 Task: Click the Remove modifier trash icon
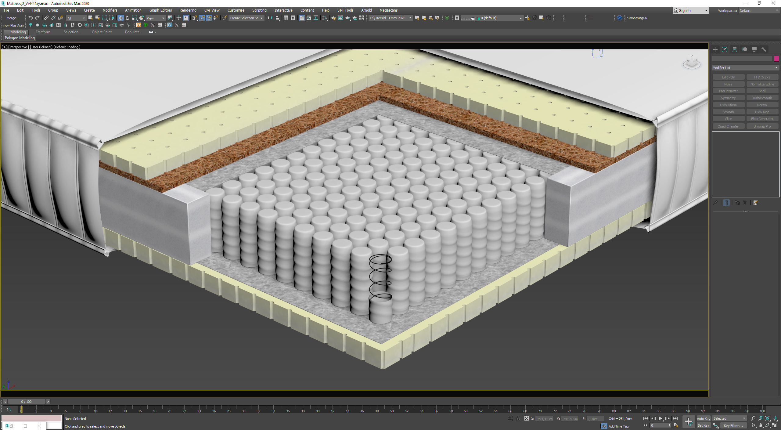click(x=745, y=203)
